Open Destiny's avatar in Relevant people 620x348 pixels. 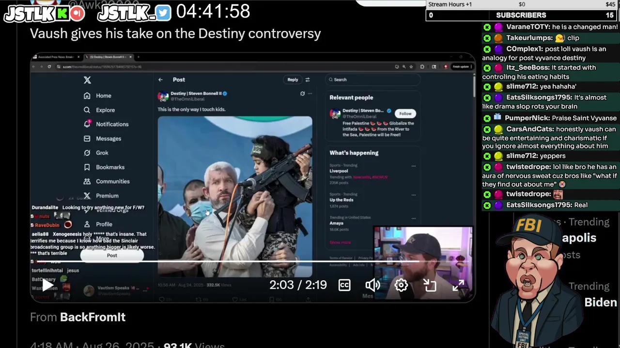(335, 114)
